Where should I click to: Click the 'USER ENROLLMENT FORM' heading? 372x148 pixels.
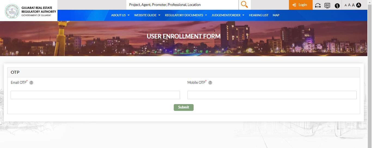coord(184,36)
